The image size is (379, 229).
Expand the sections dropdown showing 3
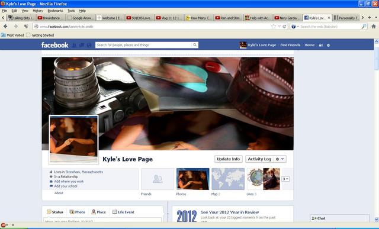(x=285, y=179)
